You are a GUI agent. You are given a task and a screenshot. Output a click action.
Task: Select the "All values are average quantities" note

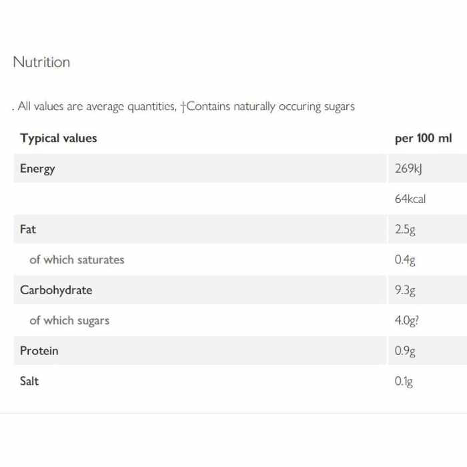pyautogui.click(x=97, y=106)
